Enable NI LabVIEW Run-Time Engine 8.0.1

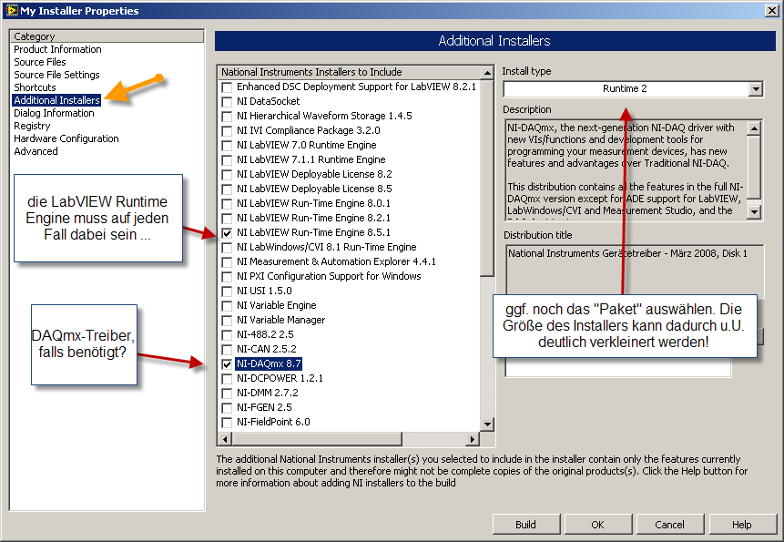227,204
